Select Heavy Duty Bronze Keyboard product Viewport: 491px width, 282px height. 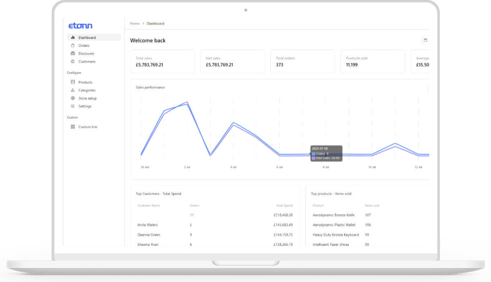(x=336, y=235)
